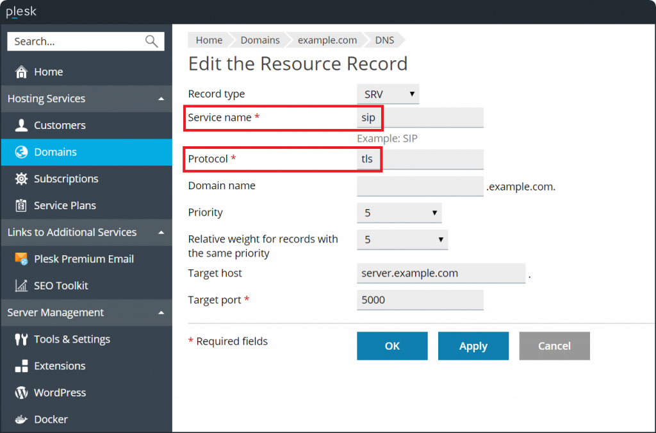The width and height of the screenshot is (656, 433).
Task: Open Subscriptions in the sidebar
Action: click(86, 179)
